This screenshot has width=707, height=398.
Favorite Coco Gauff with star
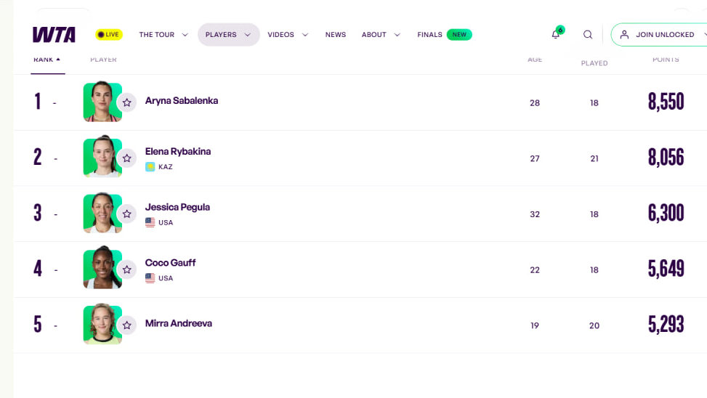tap(126, 269)
